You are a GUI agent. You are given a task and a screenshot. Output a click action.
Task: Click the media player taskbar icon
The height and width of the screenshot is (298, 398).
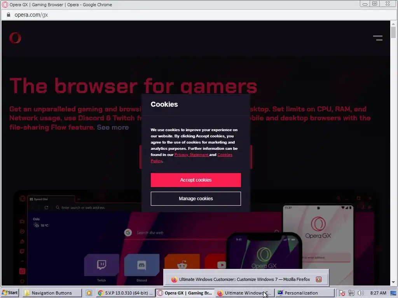[89, 293]
